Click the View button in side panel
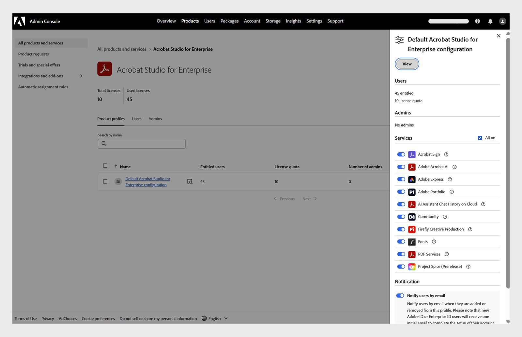Image resolution: width=522 pixels, height=337 pixels. pyautogui.click(x=407, y=64)
